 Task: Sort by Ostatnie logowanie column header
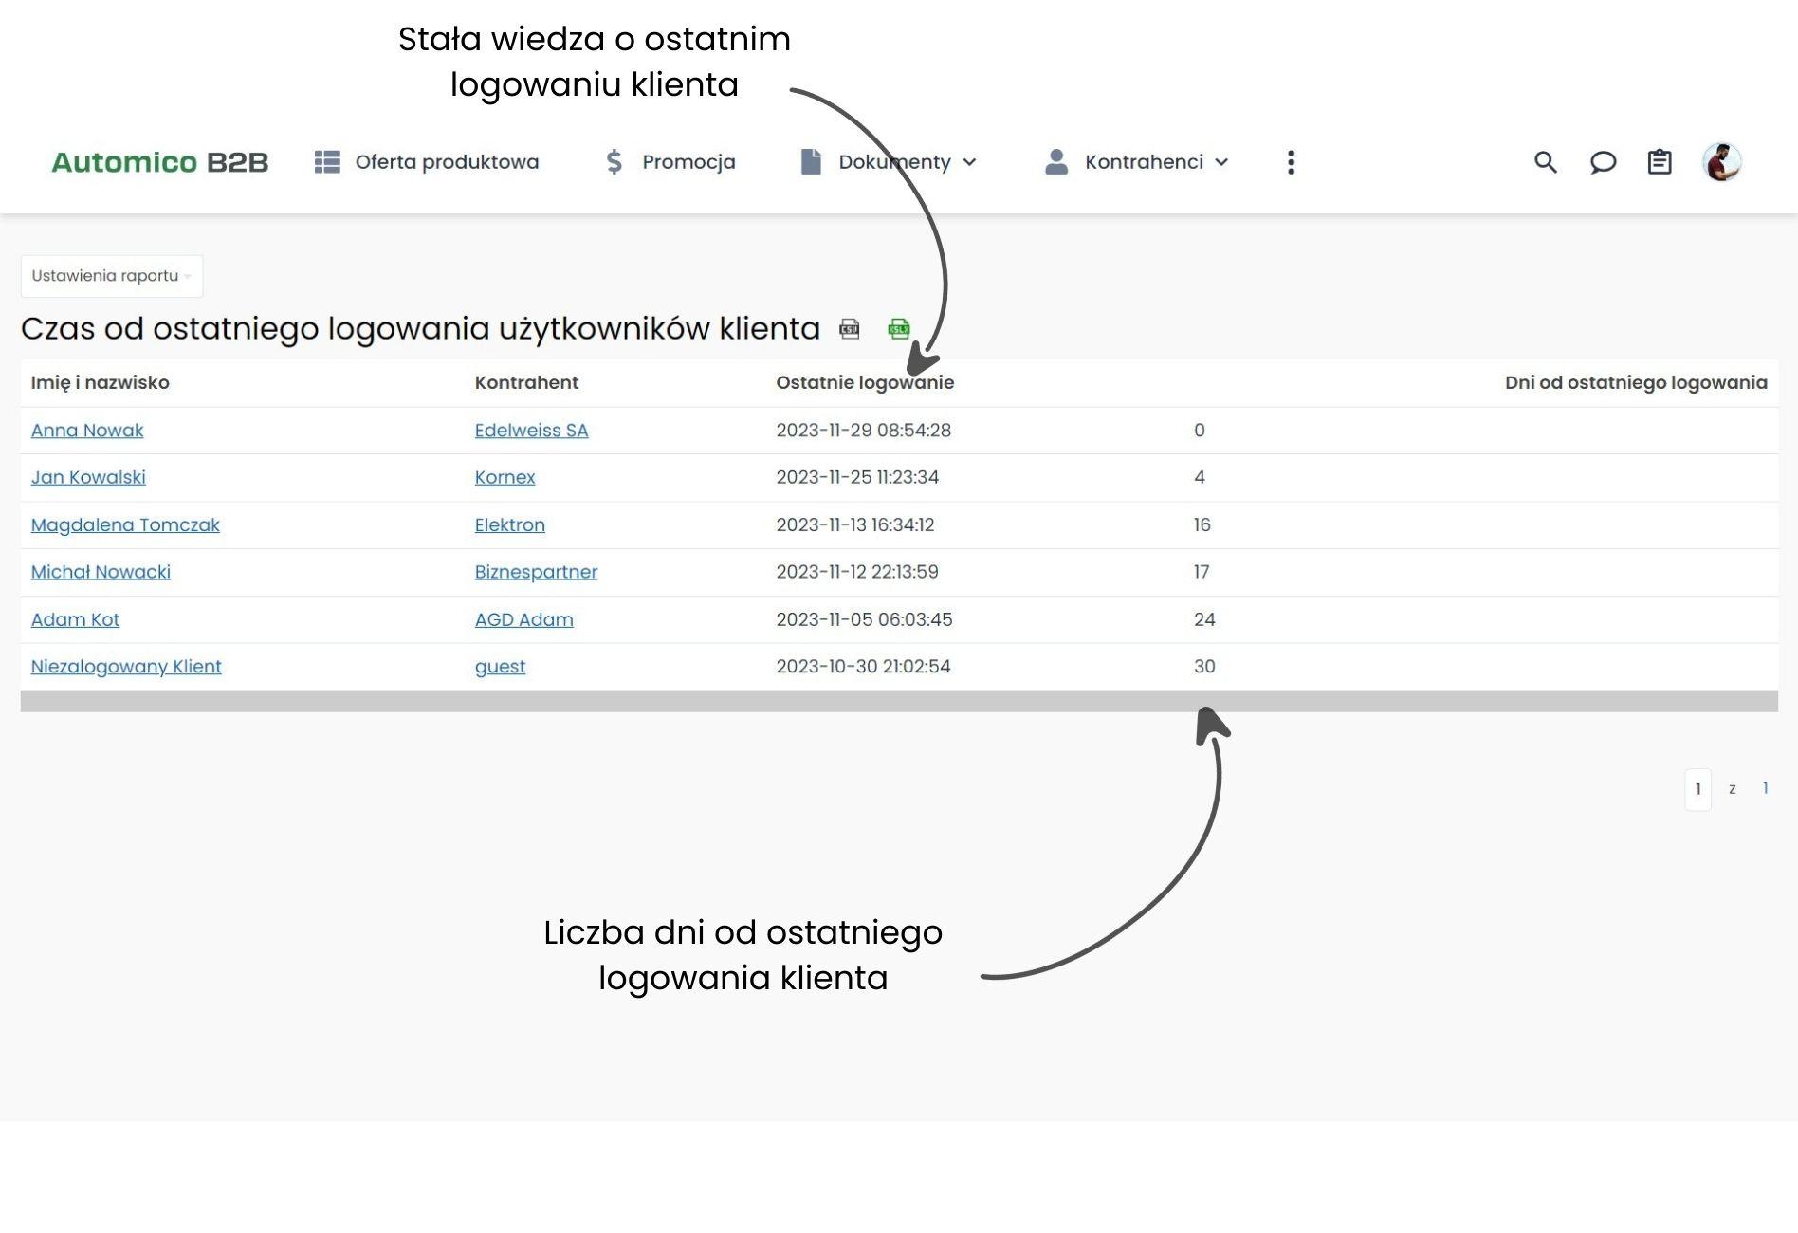point(864,383)
